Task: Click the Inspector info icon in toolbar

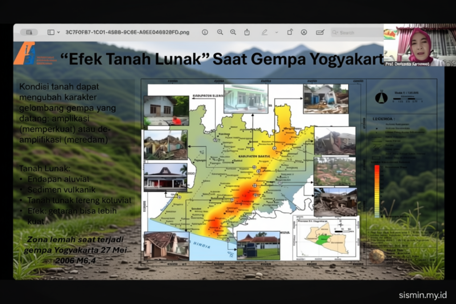Action: (x=205, y=32)
